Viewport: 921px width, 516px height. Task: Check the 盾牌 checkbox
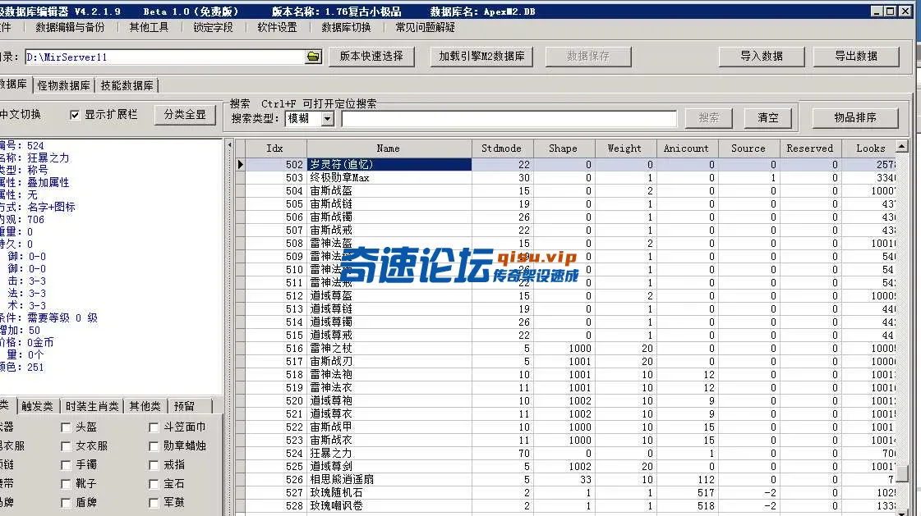(x=66, y=503)
